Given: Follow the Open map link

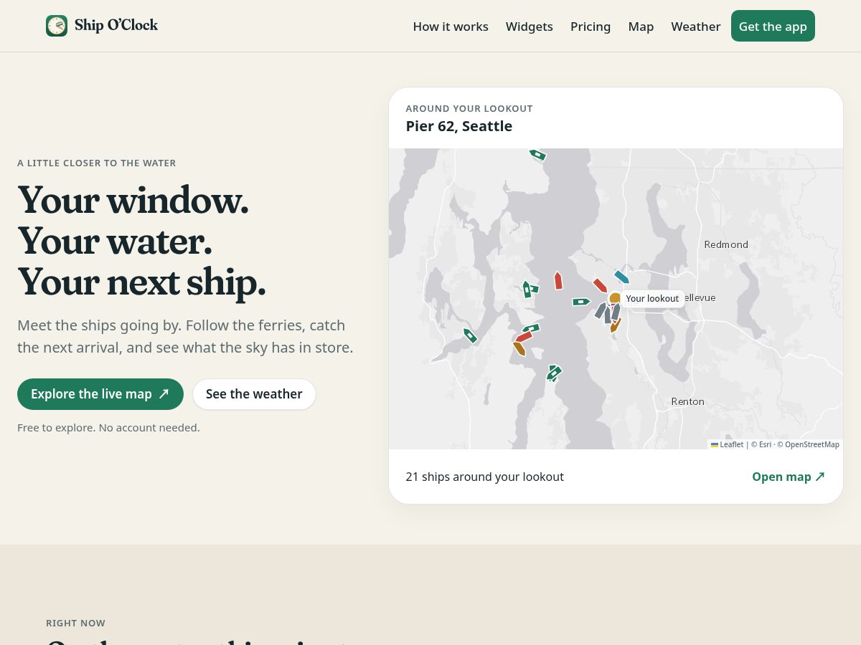Looking at the screenshot, I should 789,477.
